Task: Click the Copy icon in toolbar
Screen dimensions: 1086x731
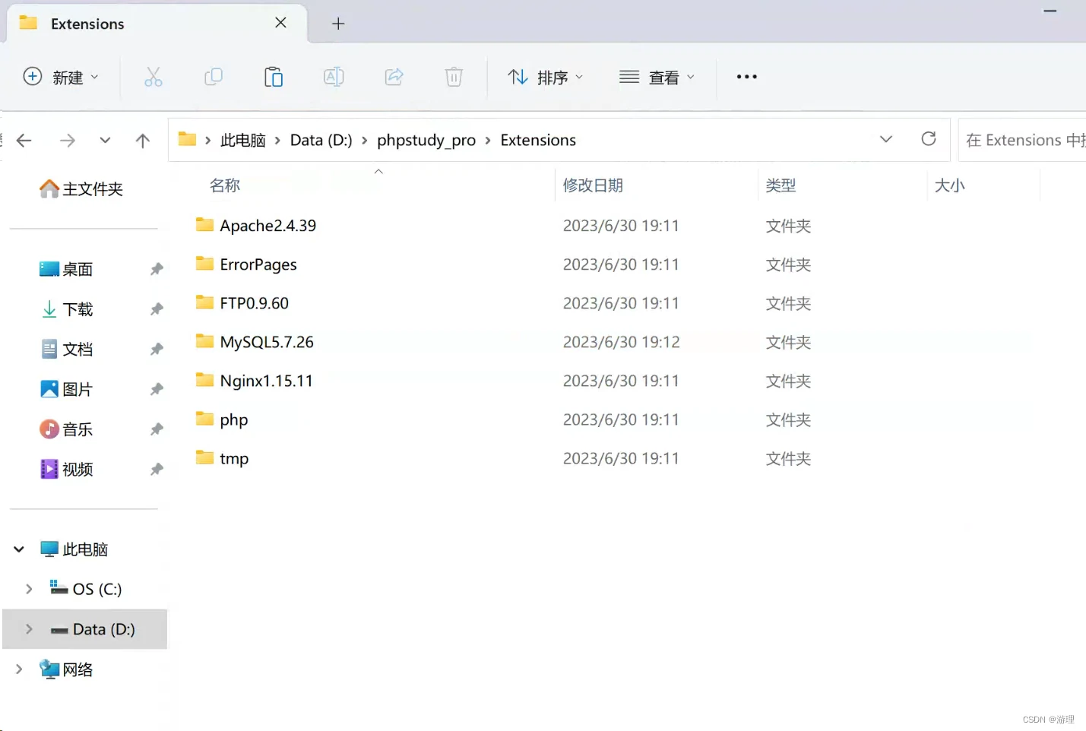Action: click(x=214, y=77)
